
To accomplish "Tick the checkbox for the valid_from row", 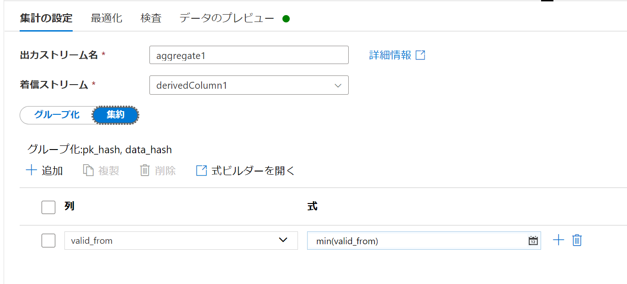I will point(48,240).
